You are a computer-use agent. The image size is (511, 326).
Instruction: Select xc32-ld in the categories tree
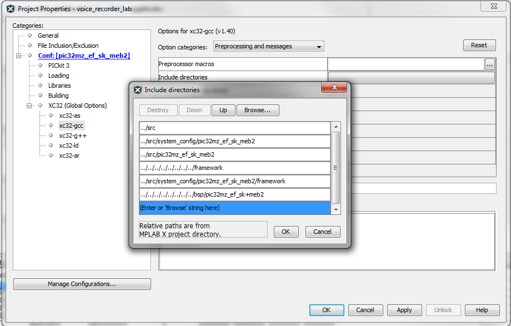pyautogui.click(x=69, y=146)
